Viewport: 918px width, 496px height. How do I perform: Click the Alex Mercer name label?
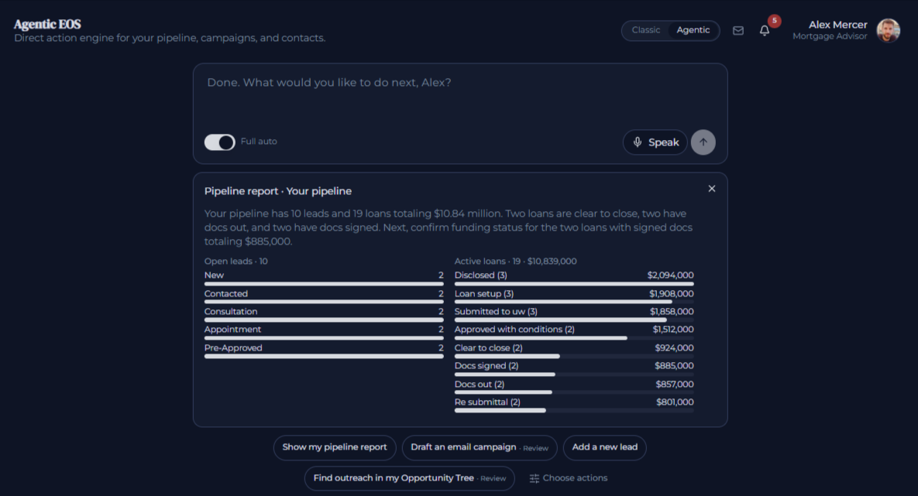pyautogui.click(x=837, y=25)
